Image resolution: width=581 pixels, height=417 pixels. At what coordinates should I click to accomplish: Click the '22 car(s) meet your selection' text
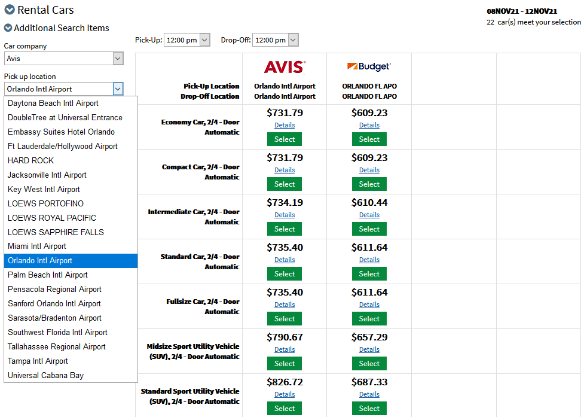pos(534,22)
